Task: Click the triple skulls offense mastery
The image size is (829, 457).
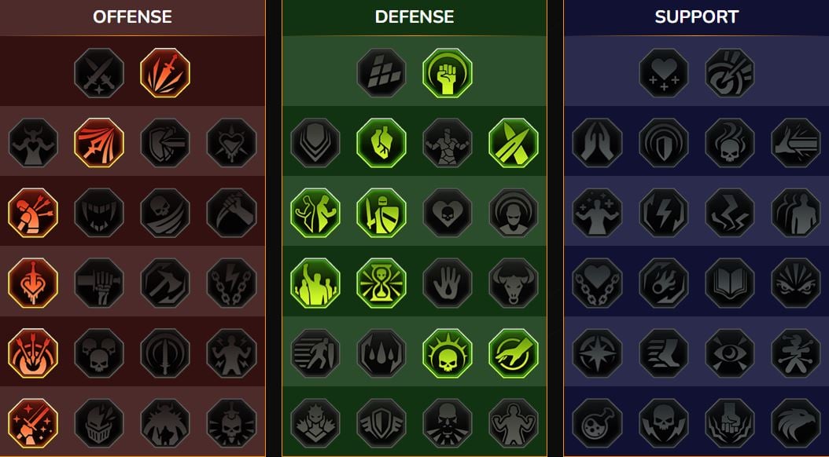Action: [99, 353]
